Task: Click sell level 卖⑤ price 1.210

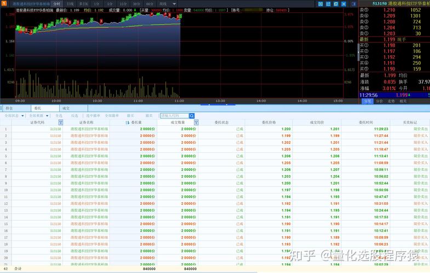Action: (x=389, y=10)
